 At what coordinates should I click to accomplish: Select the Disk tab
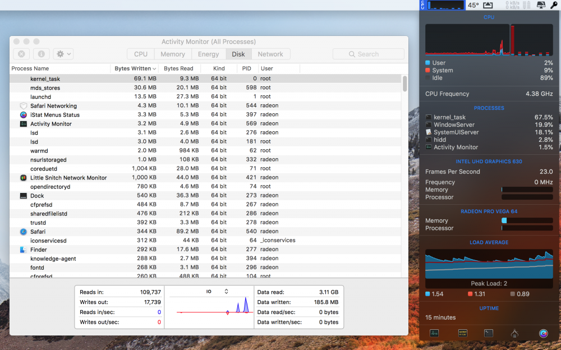(x=238, y=54)
